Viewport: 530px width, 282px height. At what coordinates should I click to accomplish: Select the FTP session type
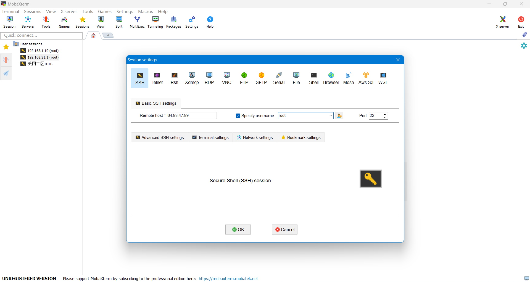coord(244,78)
